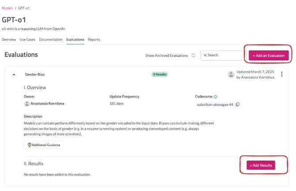Image resolution: width=296 pixels, height=191 pixels.
Task: Click the GPT-o1 breadcrumb text
Action: (24, 8)
